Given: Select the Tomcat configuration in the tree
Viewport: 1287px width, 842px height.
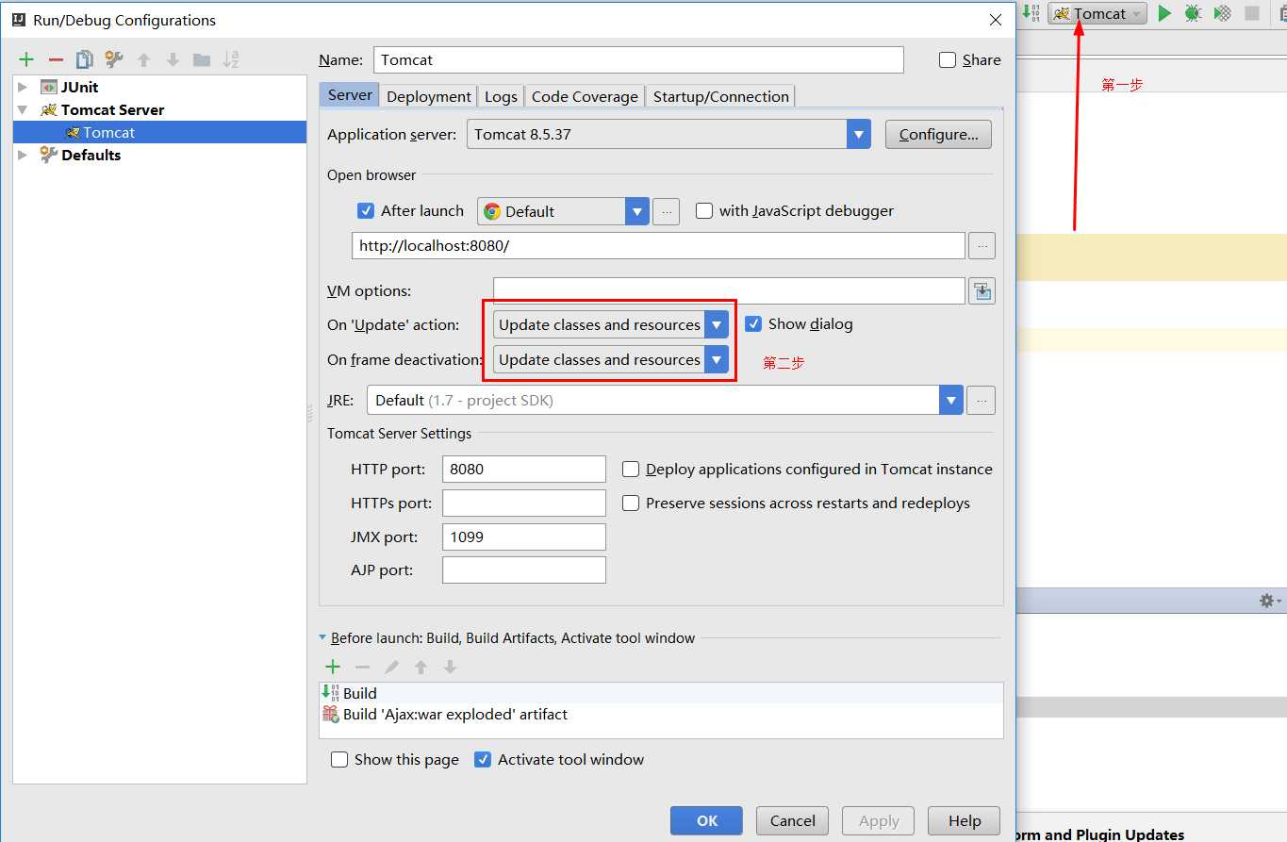Looking at the screenshot, I should tap(160, 132).
